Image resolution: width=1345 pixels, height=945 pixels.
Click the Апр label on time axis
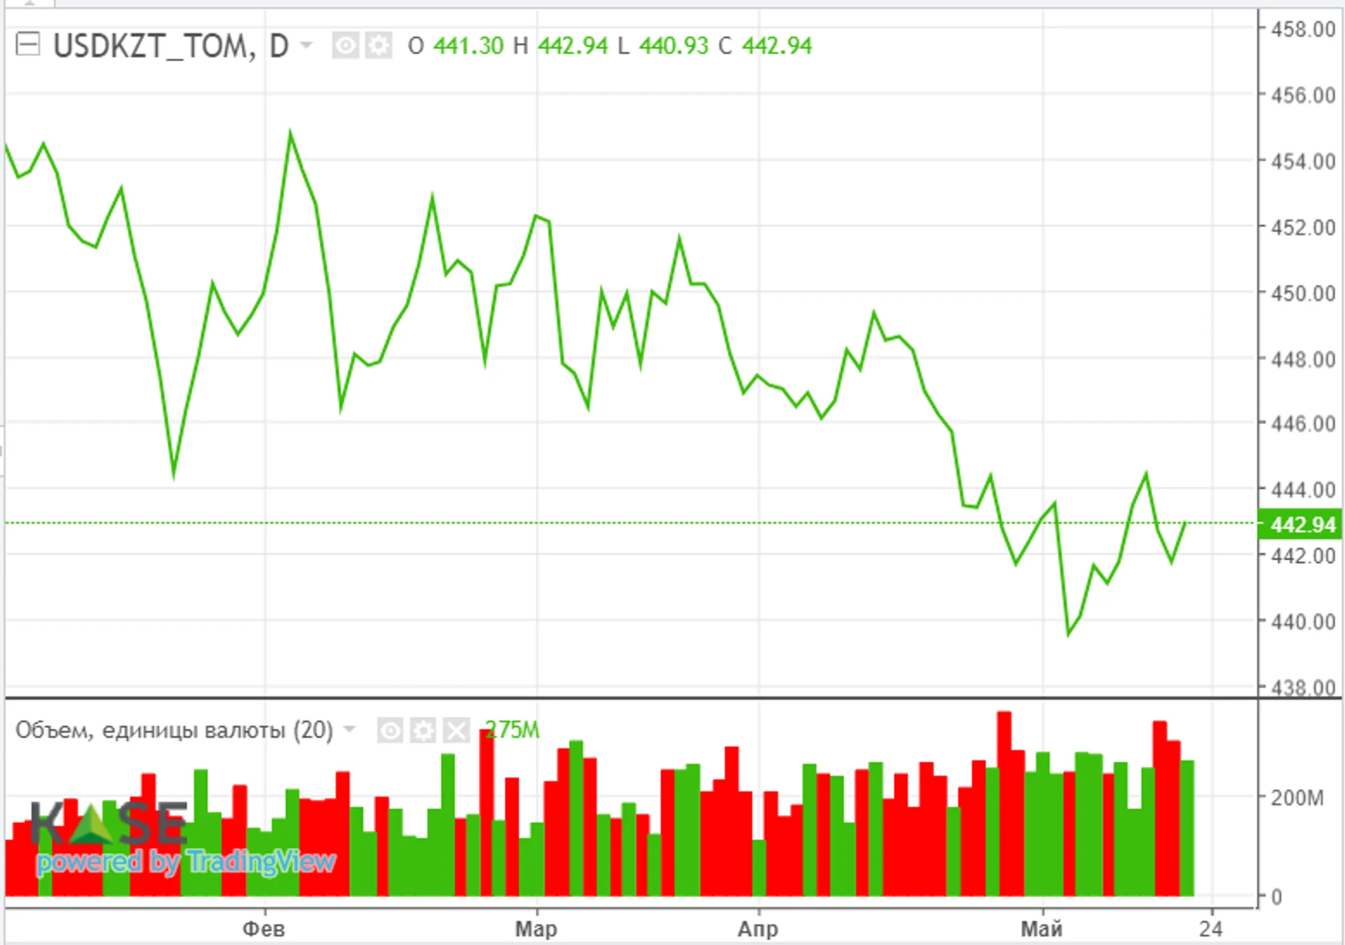pos(758,929)
